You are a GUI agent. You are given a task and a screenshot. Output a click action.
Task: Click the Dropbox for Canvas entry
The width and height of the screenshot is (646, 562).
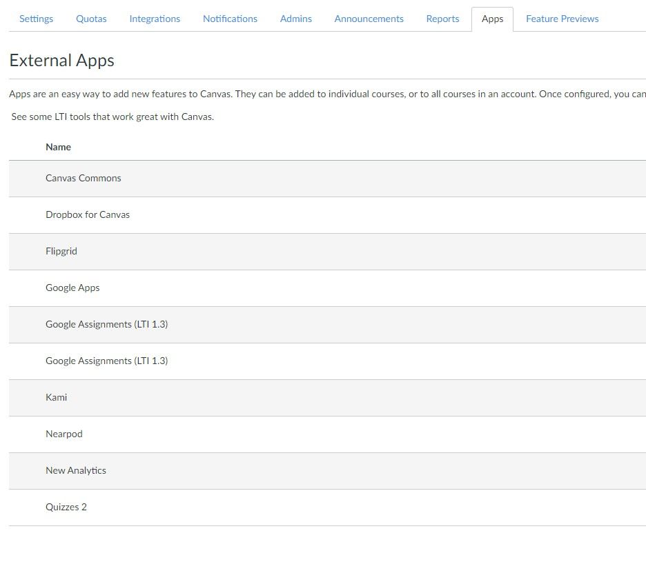pos(88,214)
